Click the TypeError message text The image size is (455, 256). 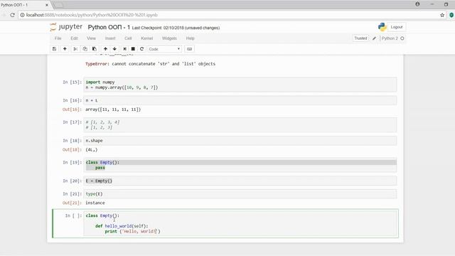(x=150, y=64)
